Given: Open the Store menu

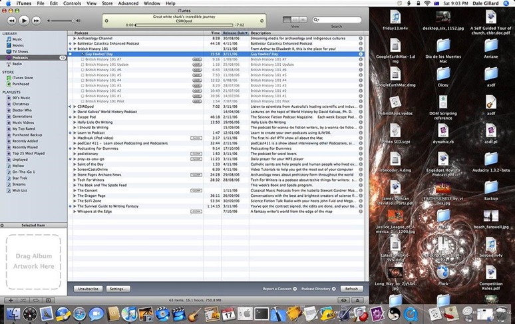Looking at the screenshot, I should pyautogui.click(x=107, y=3).
